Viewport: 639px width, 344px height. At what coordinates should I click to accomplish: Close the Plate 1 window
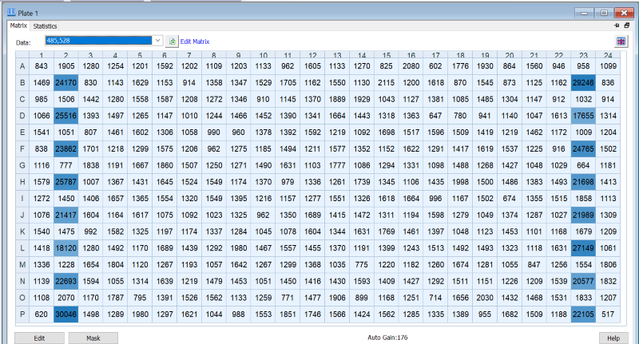(x=622, y=12)
